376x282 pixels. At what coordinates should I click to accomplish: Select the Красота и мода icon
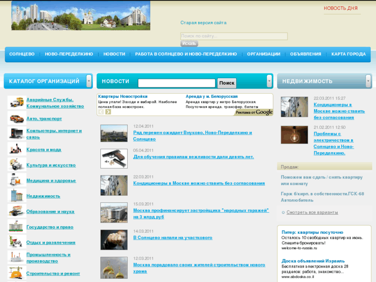pyautogui.click(x=16, y=149)
